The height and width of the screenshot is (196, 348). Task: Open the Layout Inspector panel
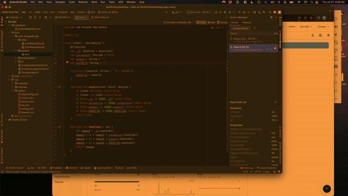[x=266, y=168]
